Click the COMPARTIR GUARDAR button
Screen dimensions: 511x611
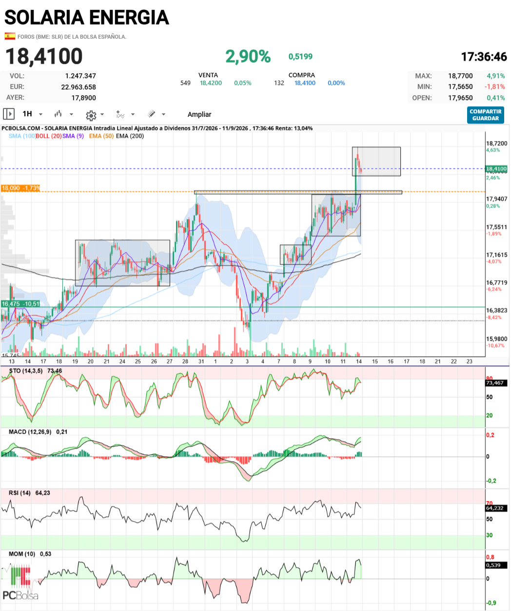pos(485,115)
